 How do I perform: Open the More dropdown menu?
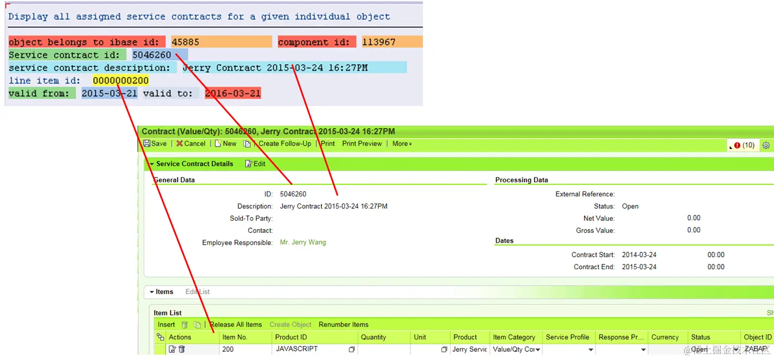click(x=402, y=144)
